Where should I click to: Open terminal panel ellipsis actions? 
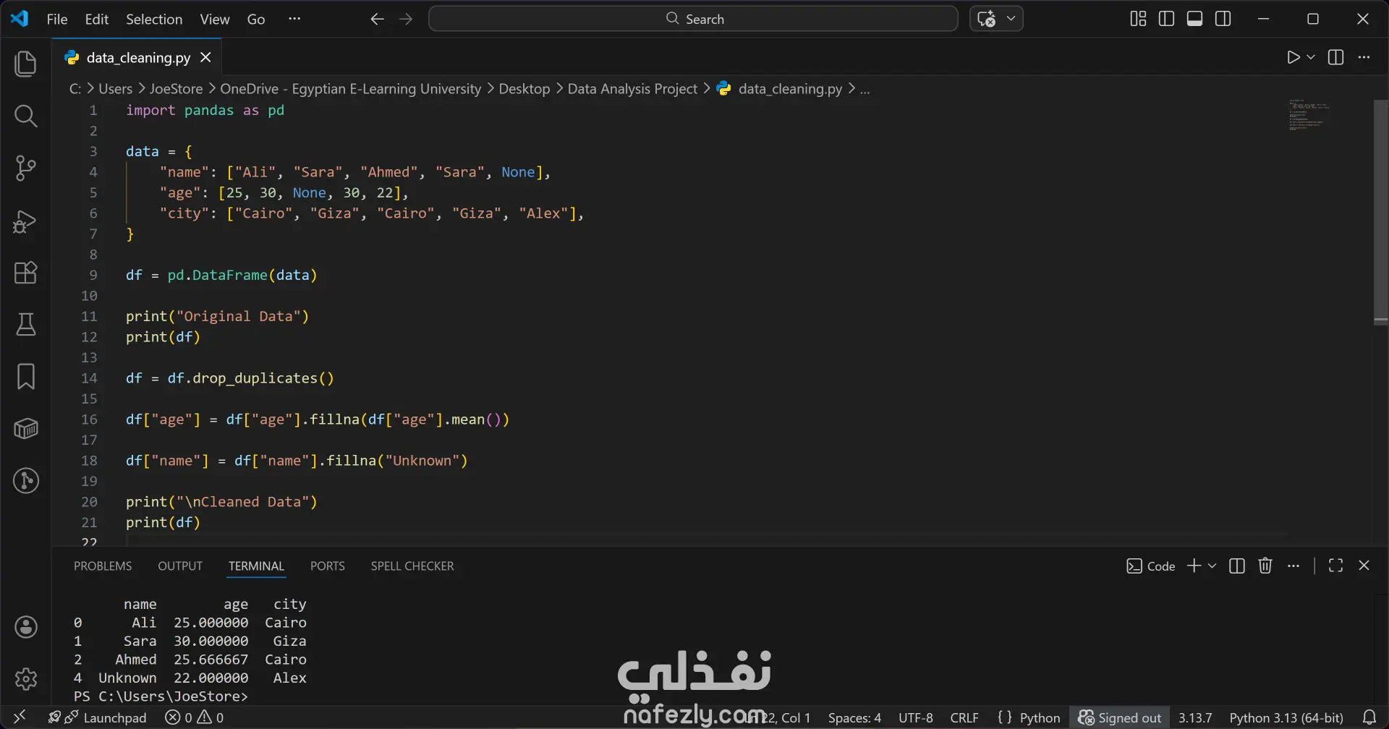pyautogui.click(x=1294, y=566)
